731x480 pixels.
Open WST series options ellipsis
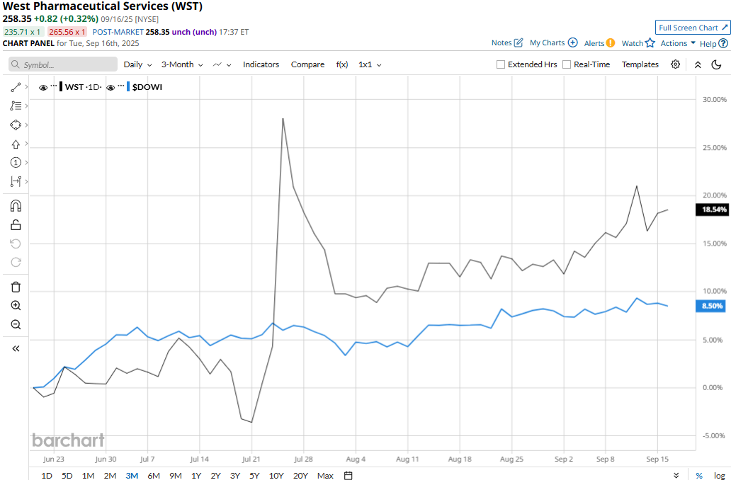point(54,86)
